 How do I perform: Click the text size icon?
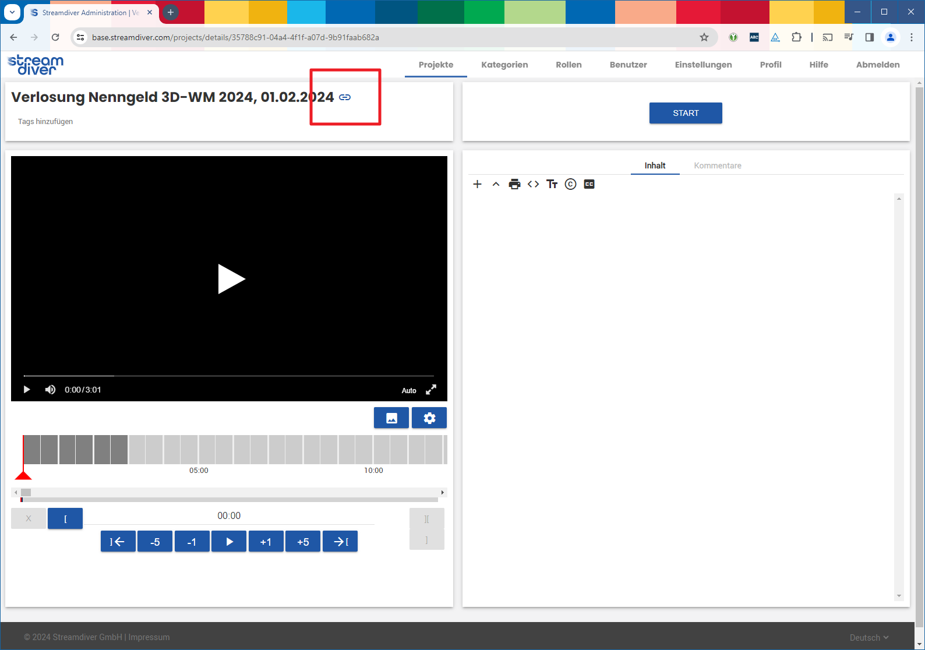click(552, 184)
